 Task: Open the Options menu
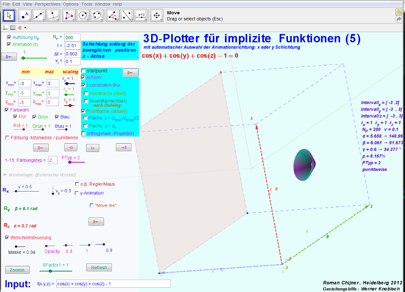click(71, 4)
